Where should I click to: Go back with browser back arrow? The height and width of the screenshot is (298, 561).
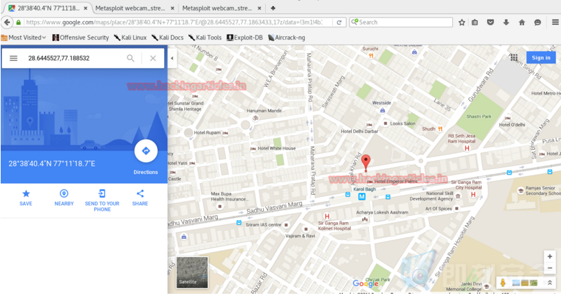point(6,22)
